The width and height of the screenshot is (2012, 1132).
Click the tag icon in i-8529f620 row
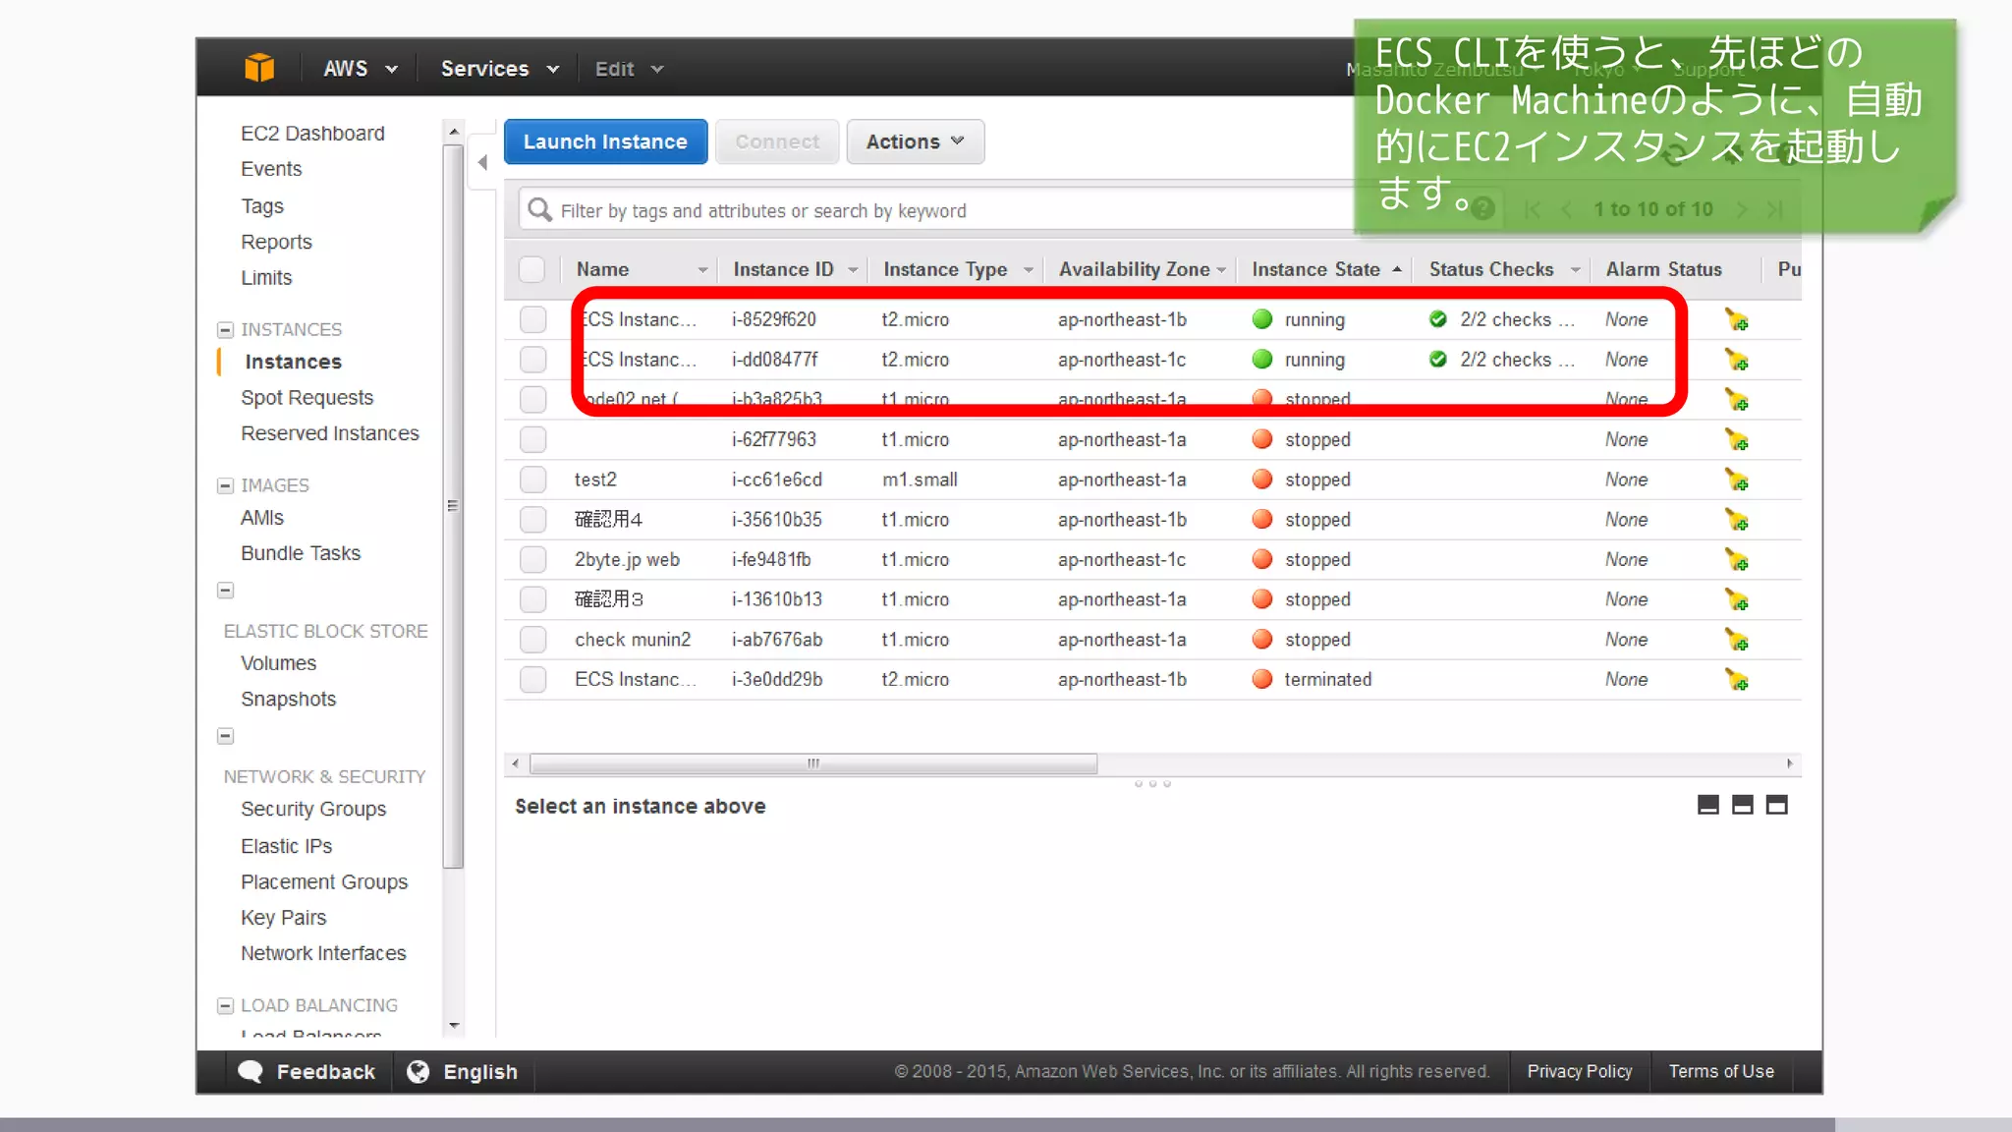pos(1737,320)
